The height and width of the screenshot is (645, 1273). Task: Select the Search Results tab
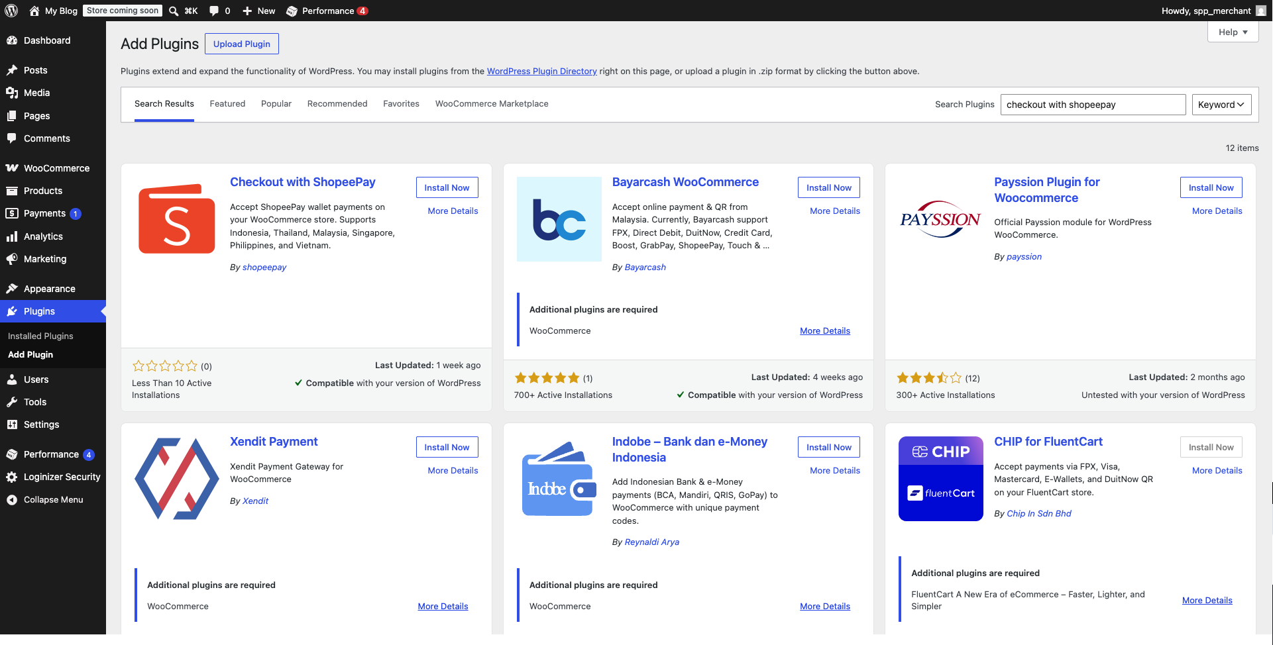pos(164,104)
